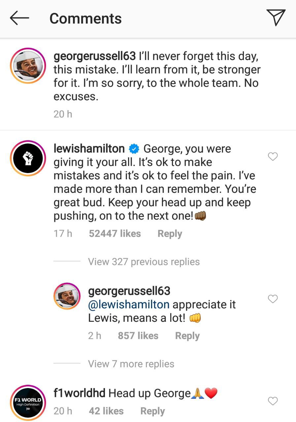The height and width of the screenshot is (422, 296).
Task: Open lewishamilton username link
Action: [x=89, y=149]
